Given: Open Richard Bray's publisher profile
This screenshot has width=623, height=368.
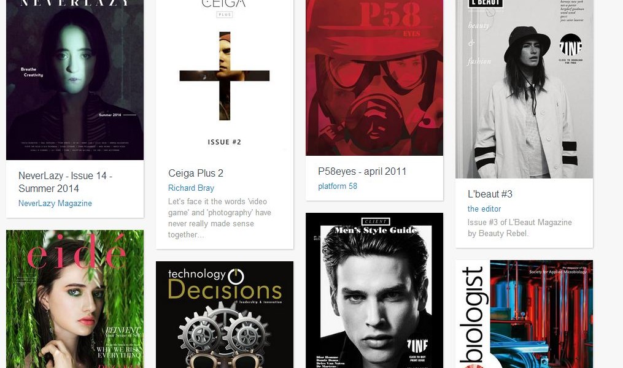Looking at the screenshot, I should [191, 188].
